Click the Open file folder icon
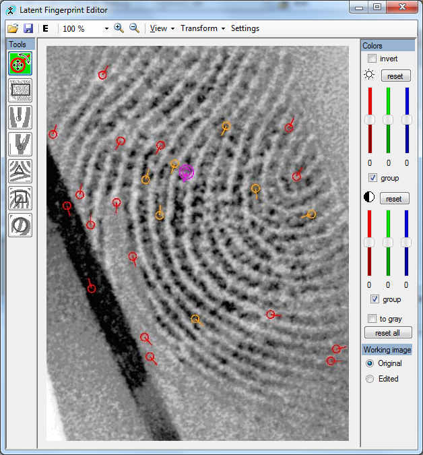The image size is (423, 455). pos(13,28)
